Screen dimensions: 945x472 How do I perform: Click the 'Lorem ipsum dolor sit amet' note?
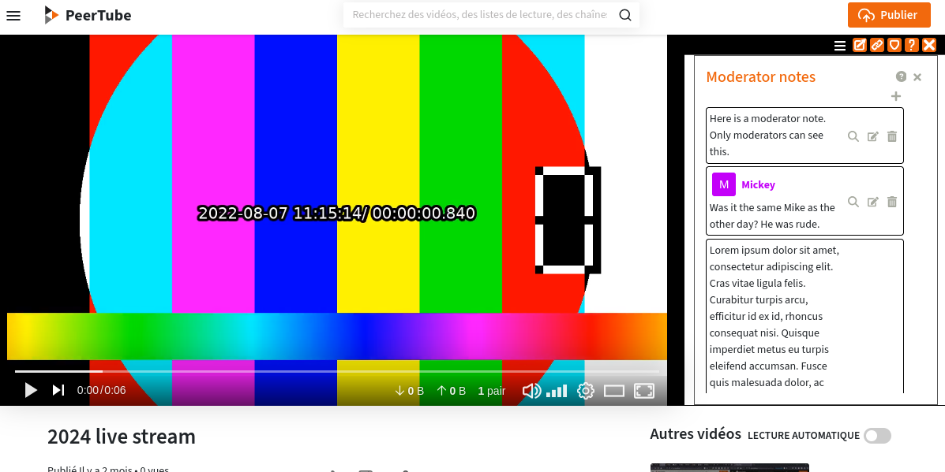tap(804, 316)
